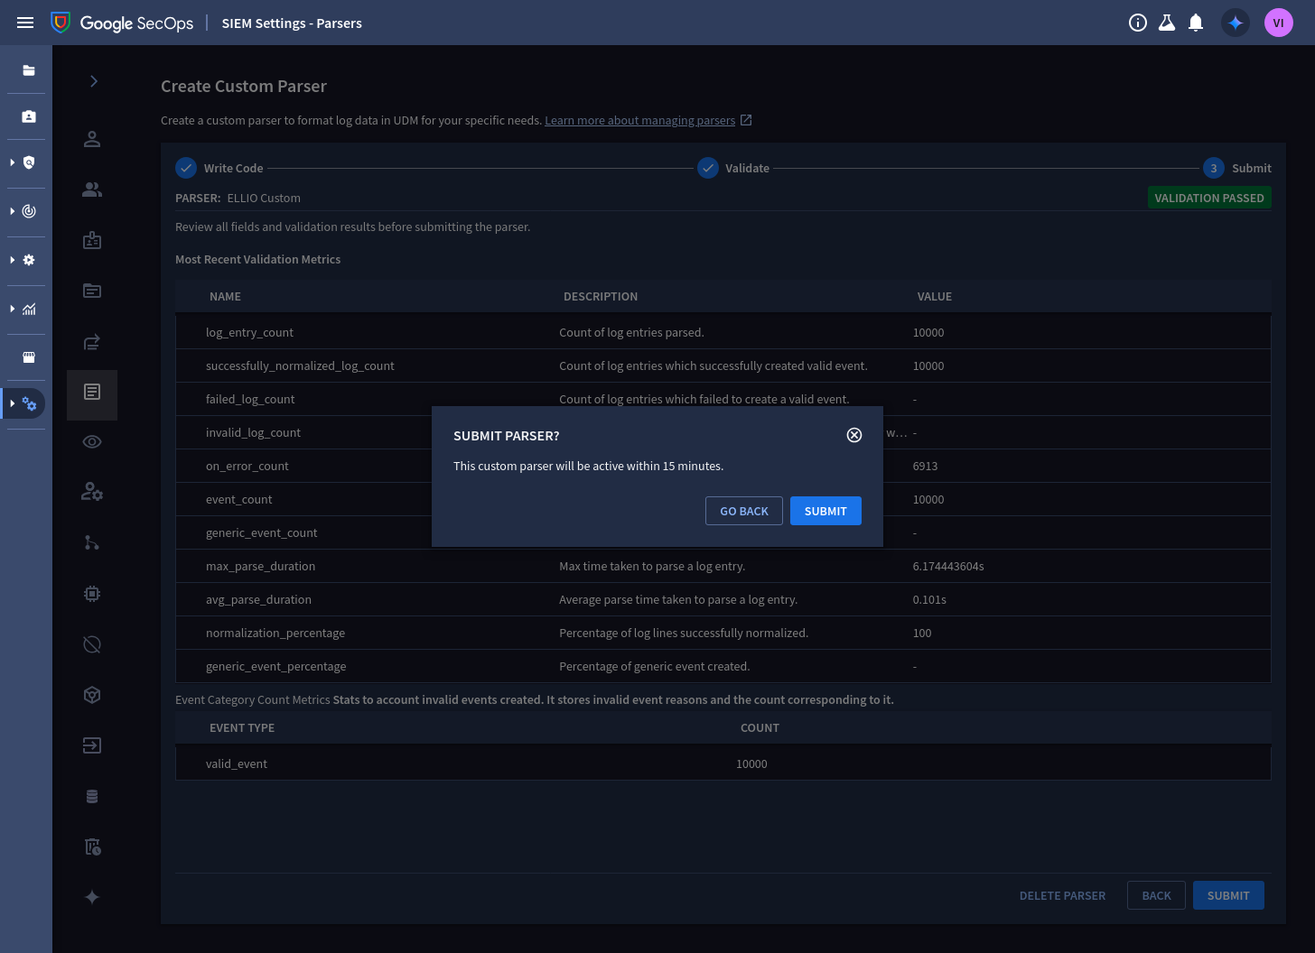Expand the settings double-gear navigation arrow
Viewport: 1315px width, 953px height.
pyautogui.click(x=12, y=403)
